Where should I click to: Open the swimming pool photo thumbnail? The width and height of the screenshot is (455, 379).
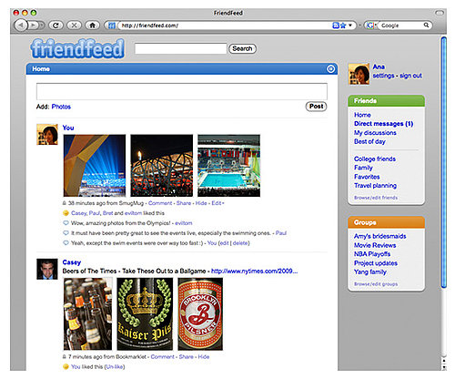click(229, 166)
